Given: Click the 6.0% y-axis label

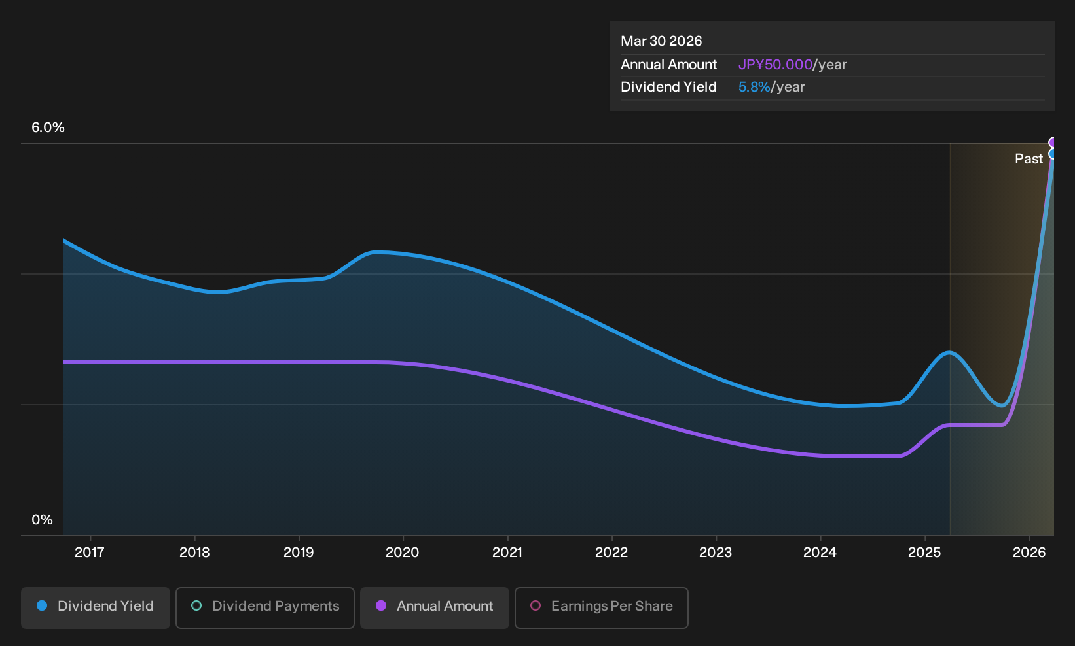Looking at the screenshot, I should click(x=48, y=127).
